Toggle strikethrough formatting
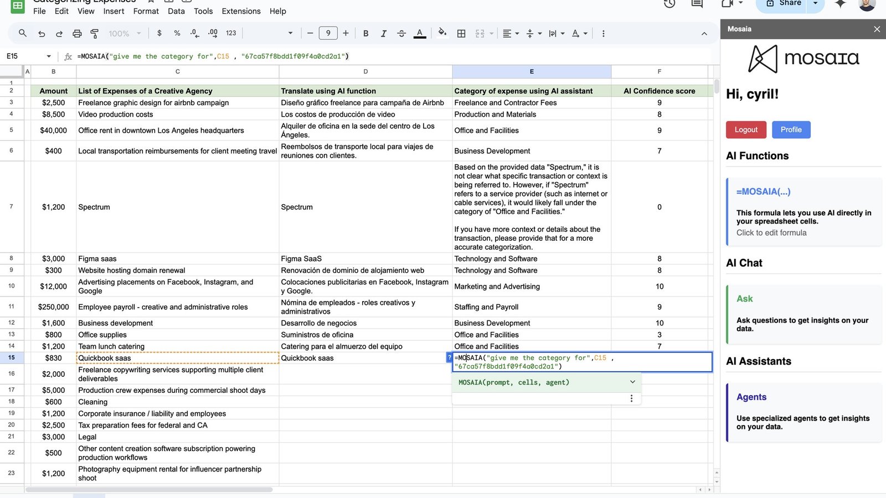Screen dimensions: 886x498 [x=401, y=33]
